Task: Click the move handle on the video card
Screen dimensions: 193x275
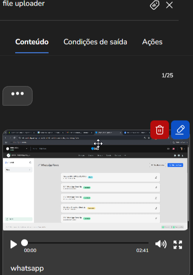Action: coord(98,144)
